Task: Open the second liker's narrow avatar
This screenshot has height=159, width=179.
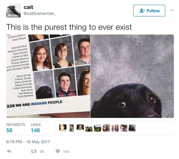Action: pos(71,128)
